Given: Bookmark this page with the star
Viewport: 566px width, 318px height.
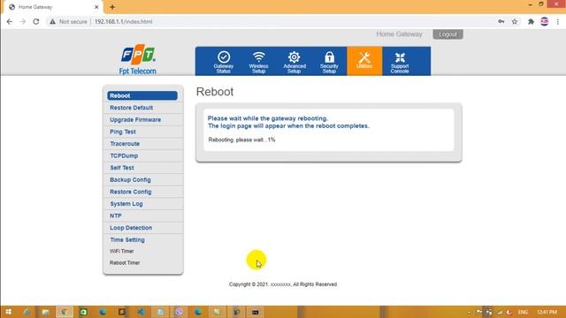Looking at the screenshot, I should click(x=515, y=21).
